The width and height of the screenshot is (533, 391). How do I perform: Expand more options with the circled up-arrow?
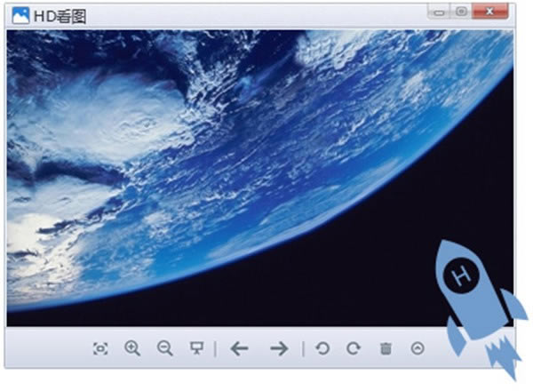pyautogui.click(x=418, y=348)
